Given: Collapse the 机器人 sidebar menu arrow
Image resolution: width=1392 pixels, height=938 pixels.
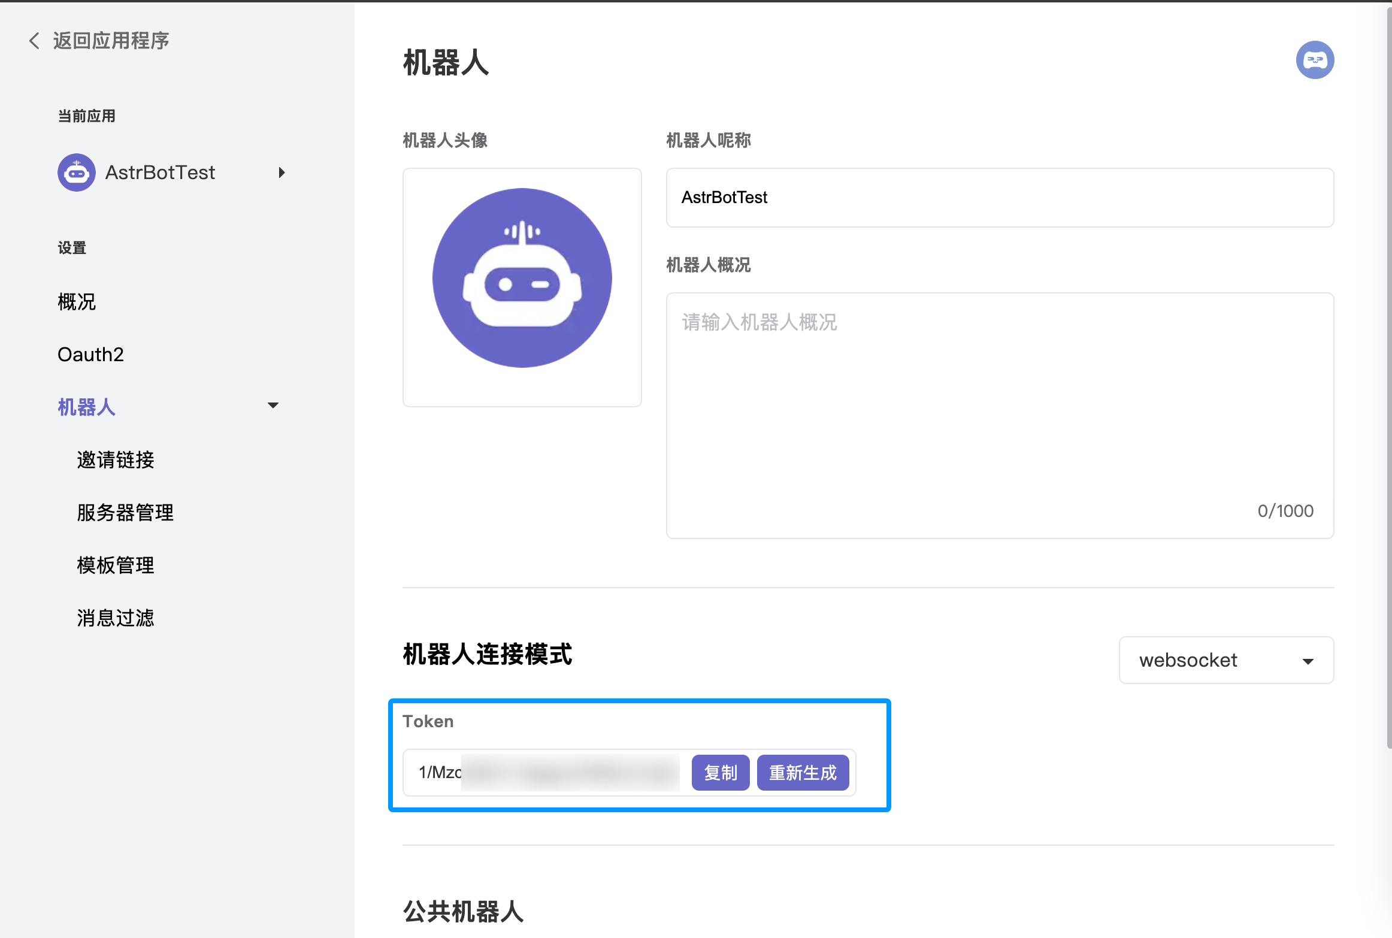Looking at the screenshot, I should point(273,406).
